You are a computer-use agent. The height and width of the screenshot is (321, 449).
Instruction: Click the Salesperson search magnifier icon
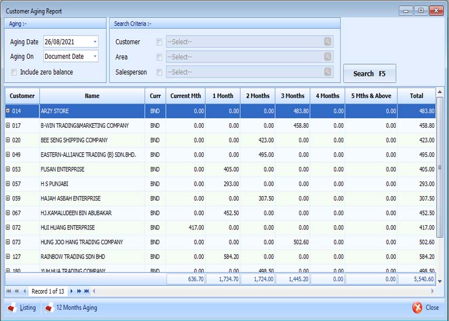(x=328, y=72)
